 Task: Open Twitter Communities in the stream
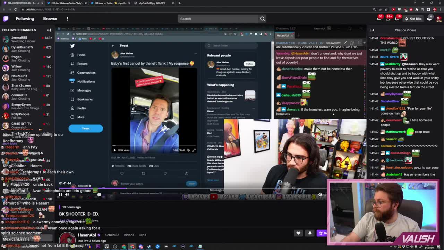[x=83, y=73]
